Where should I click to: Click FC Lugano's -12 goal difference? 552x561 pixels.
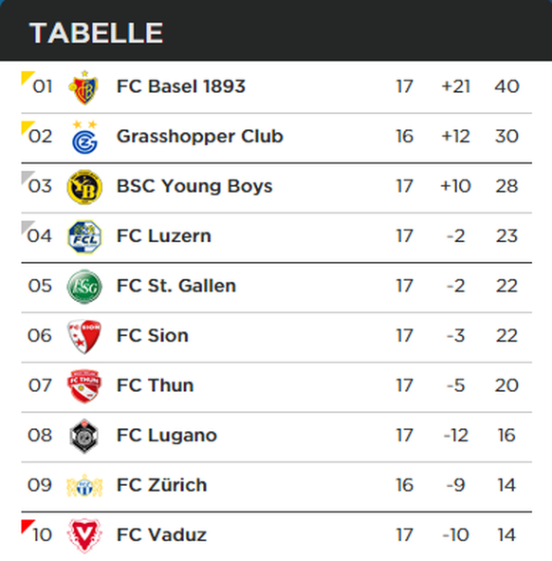(x=455, y=436)
